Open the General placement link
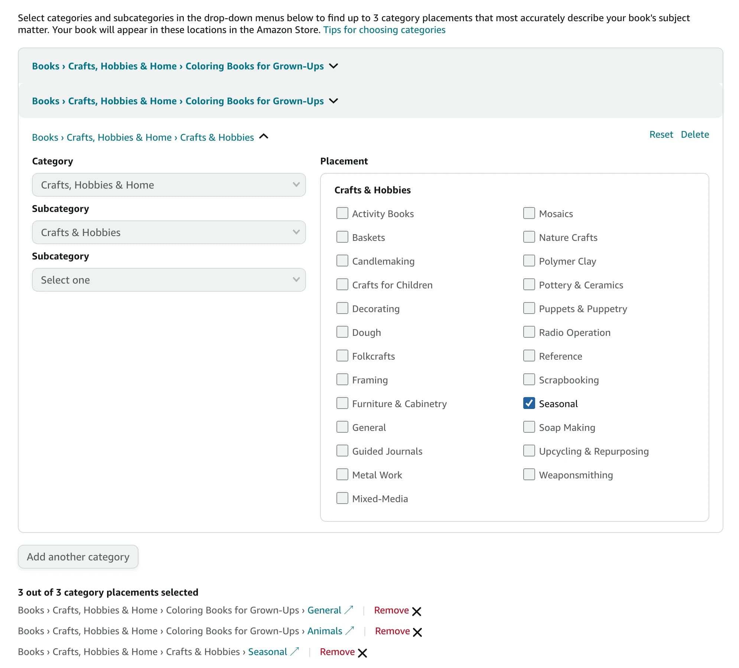Image resolution: width=739 pixels, height=668 pixels. [324, 610]
